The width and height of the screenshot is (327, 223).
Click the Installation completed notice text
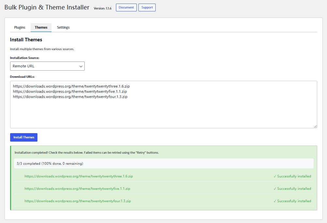(87, 153)
